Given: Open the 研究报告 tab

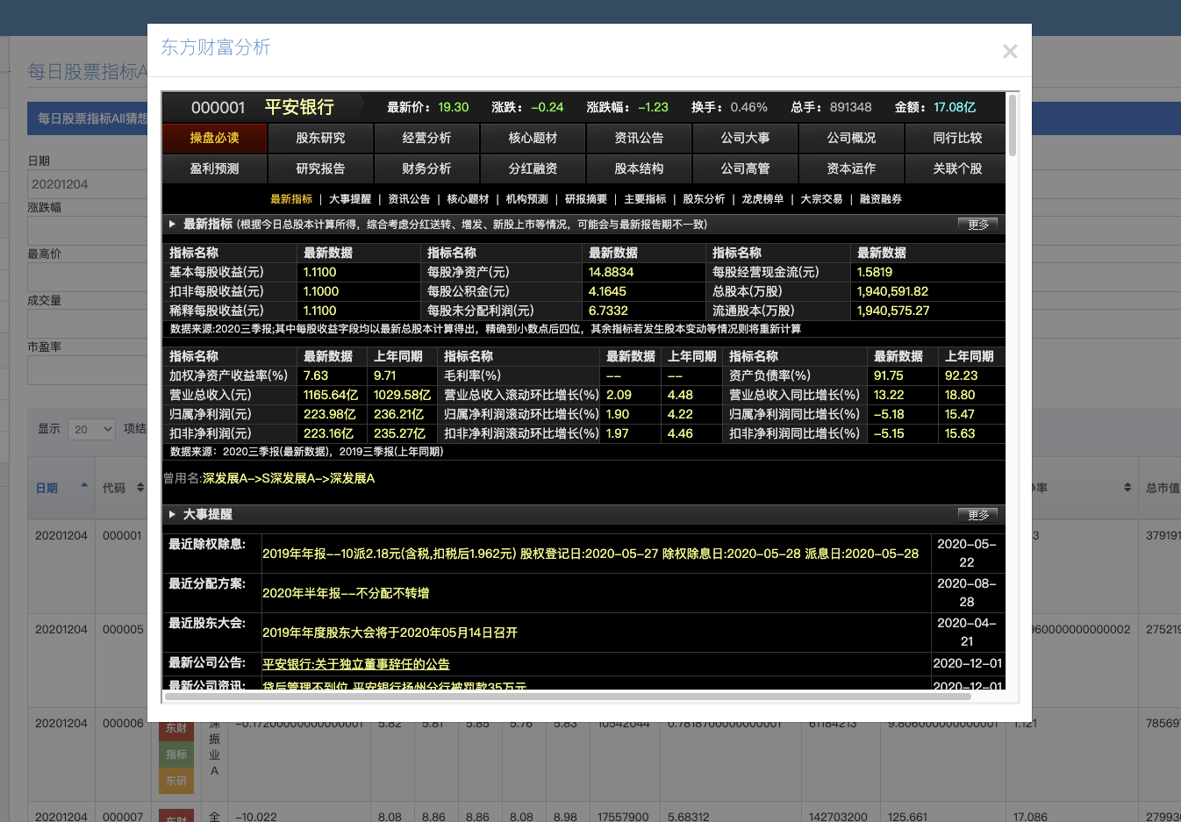Looking at the screenshot, I should click(320, 168).
